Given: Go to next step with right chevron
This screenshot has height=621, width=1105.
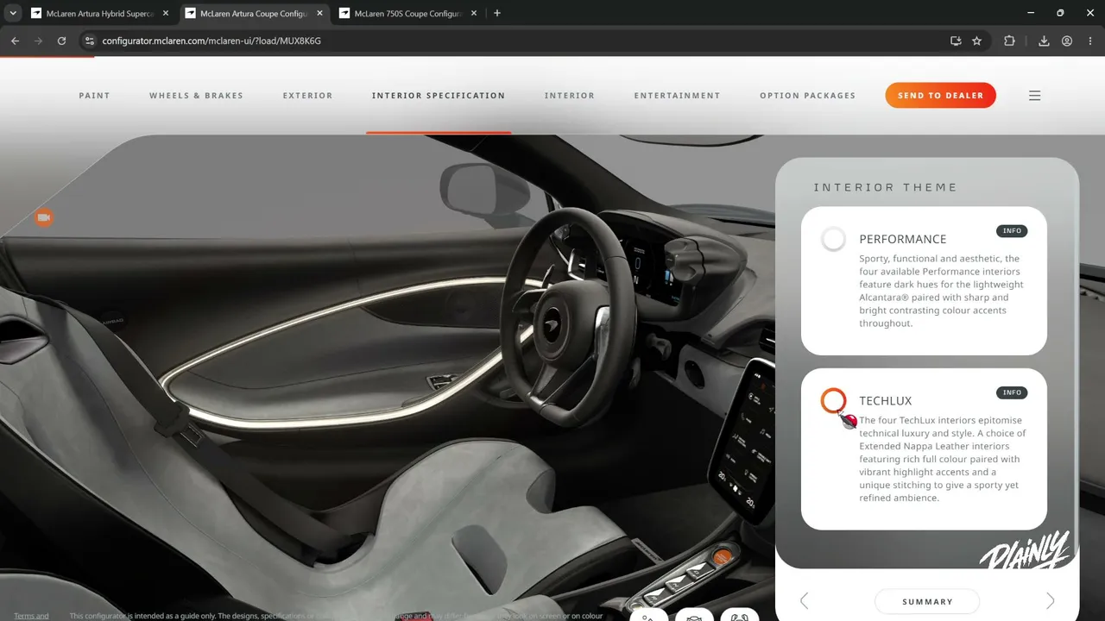Looking at the screenshot, I should coord(1050,601).
